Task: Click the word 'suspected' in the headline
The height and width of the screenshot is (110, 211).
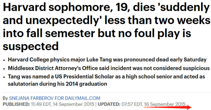Action: tap(30, 46)
